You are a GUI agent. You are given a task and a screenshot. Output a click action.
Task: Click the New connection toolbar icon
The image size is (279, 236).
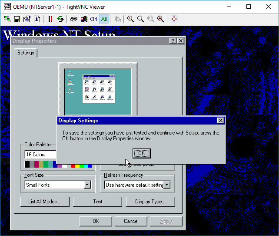pos(7,19)
